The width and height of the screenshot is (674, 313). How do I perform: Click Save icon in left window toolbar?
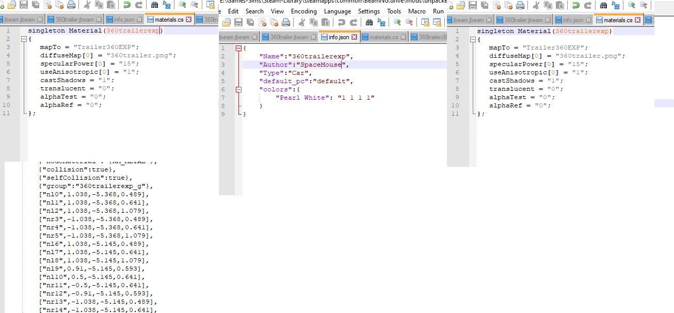(x=23, y=5)
